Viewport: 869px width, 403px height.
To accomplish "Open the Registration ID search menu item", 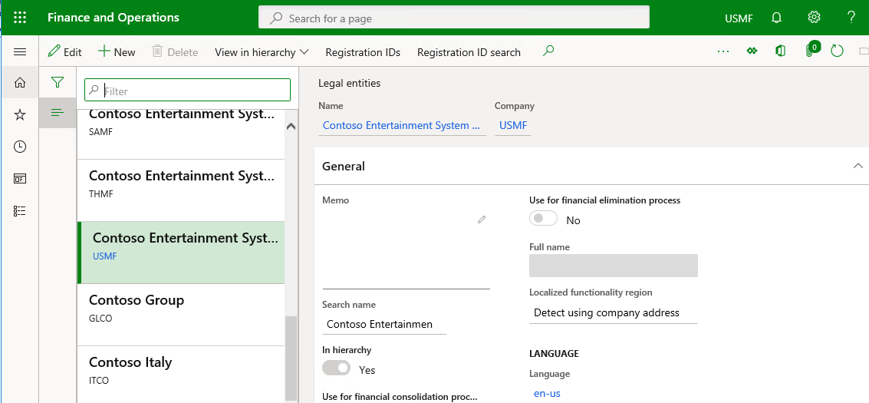I will (x=469, y=52).
